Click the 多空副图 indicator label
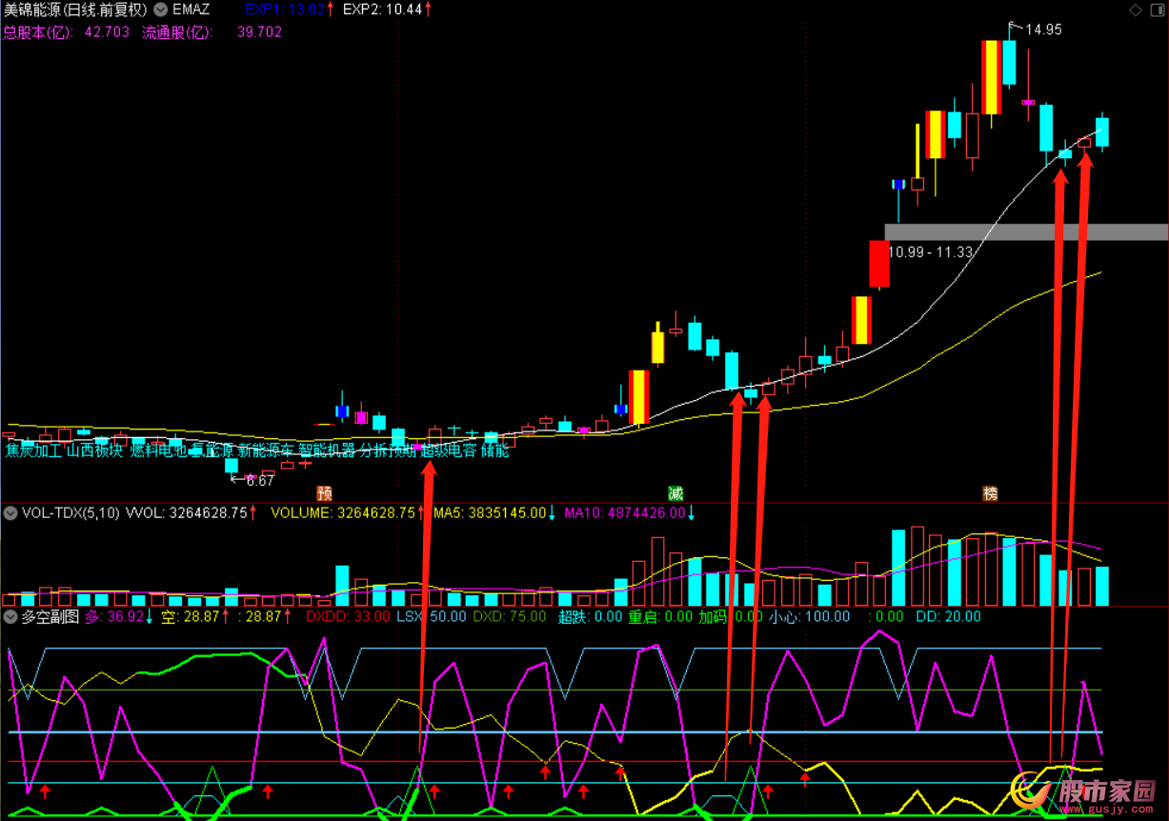This screenshot has width=1169, height=821. [50, 616]
